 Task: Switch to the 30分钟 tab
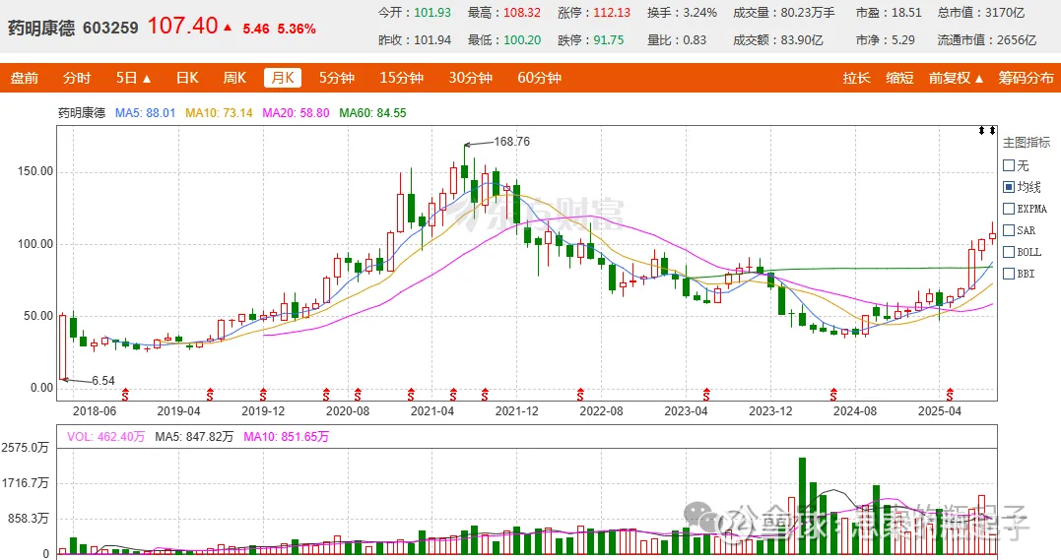click(x=470, y=78)
